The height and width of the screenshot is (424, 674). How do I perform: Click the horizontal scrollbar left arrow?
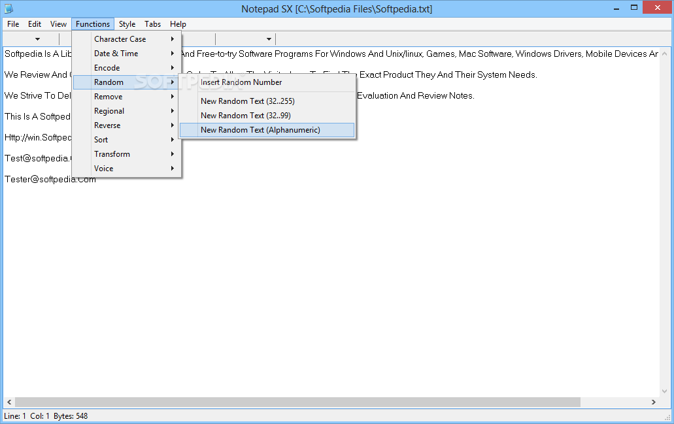click(9, 402)
